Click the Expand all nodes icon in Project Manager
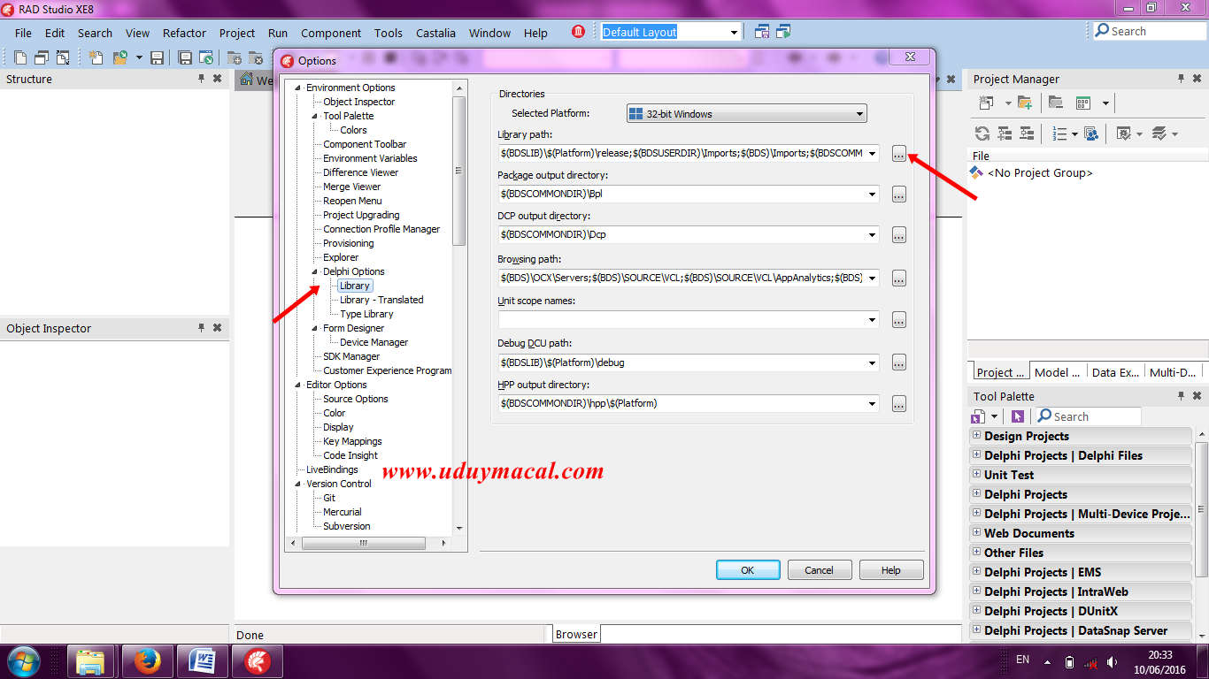The height and width of the screenshot is (679, 1209). pos(1005,134)
